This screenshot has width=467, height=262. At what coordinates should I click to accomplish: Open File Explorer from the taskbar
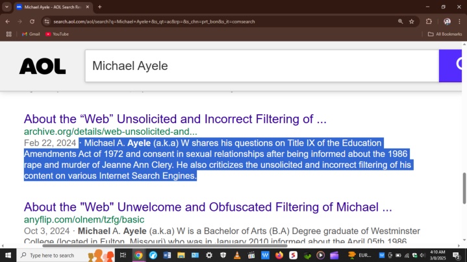point(181,255)
